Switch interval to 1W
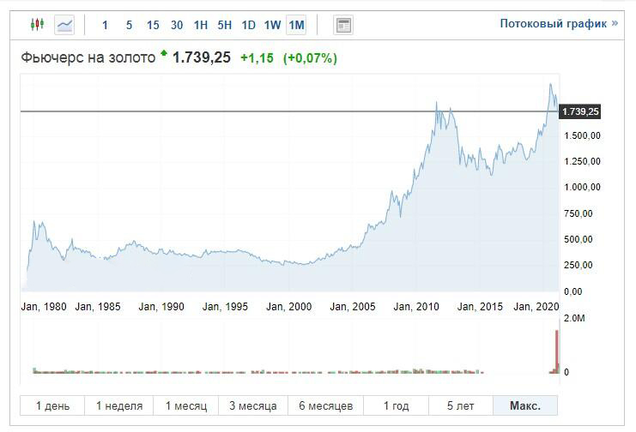Screen dimensions: 636x432 pyautogui.click(x=272, y=25)
